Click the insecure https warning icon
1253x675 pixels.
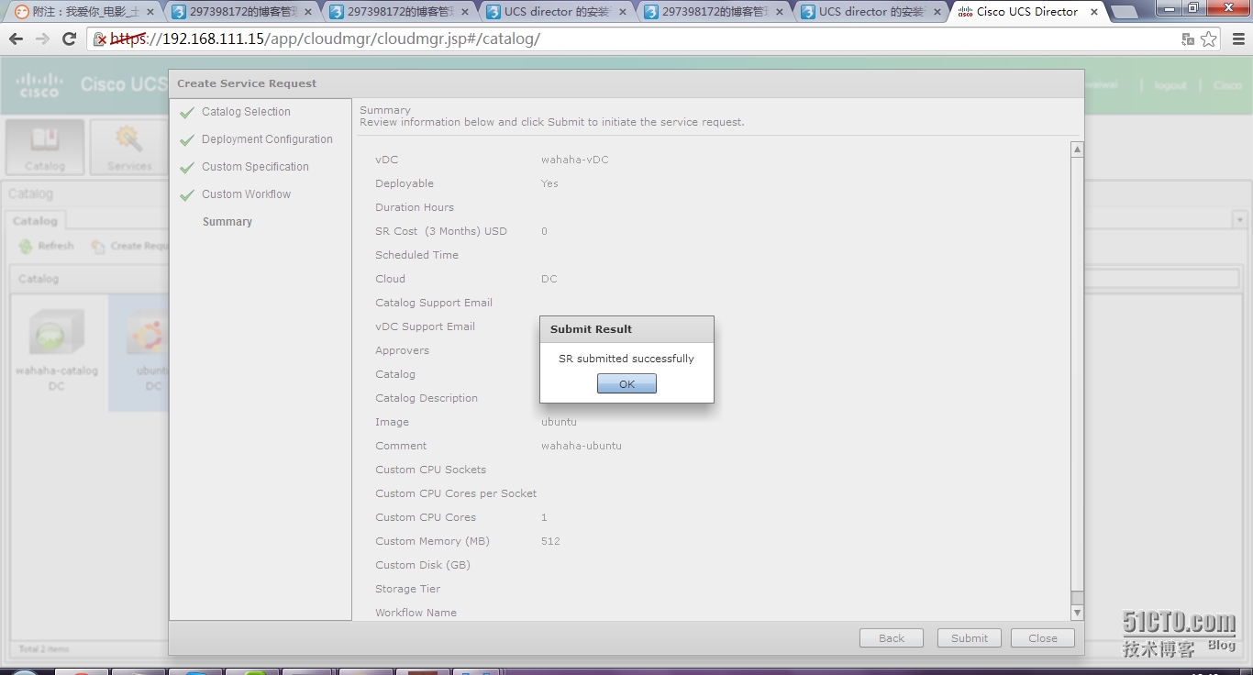(101, 39)
